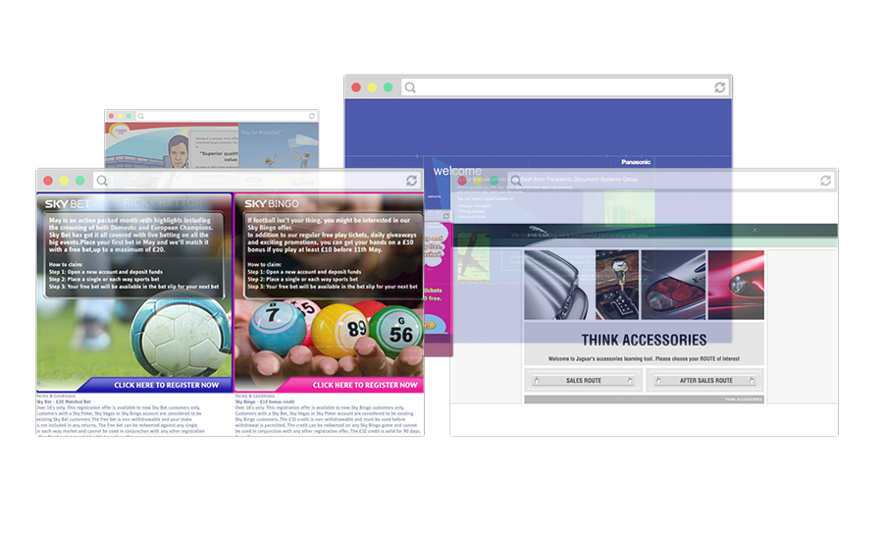This screenshot has width=884, height=533.
Task: Click the reload icon in the Sky Bet window
Action: [x=412, y=181]
